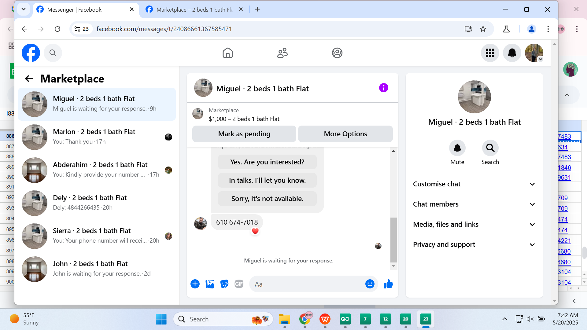Click the GIF picker icon

[x=239, y=284]
